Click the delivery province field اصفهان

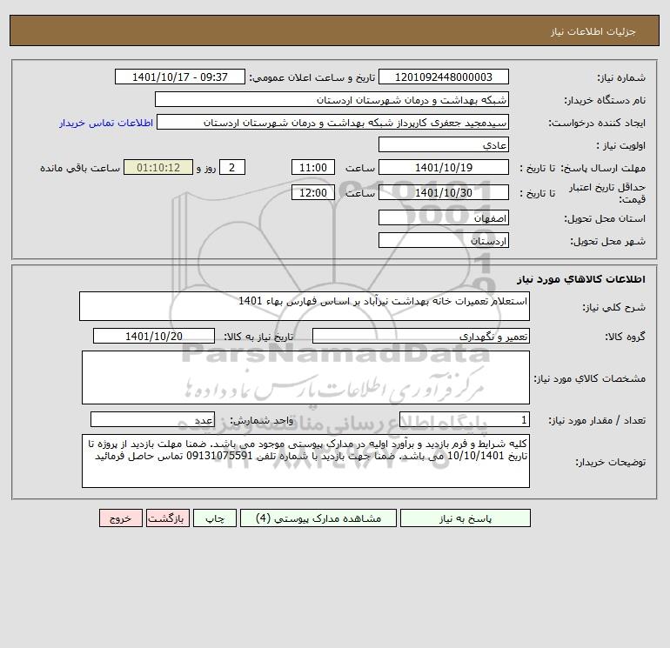444,217
